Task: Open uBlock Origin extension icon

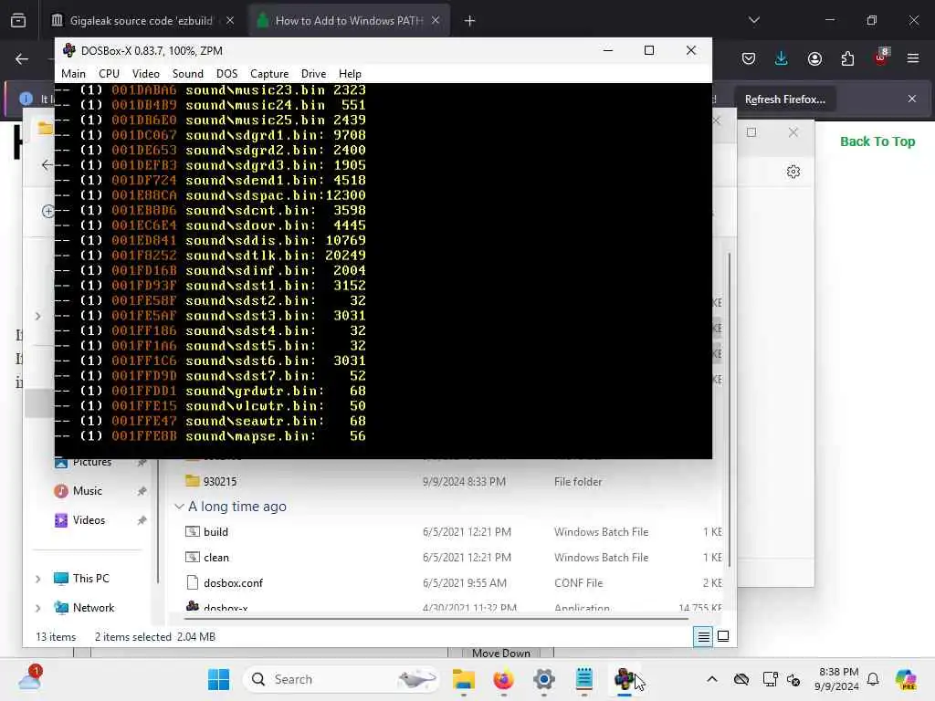Action: [x=881, y=58]
